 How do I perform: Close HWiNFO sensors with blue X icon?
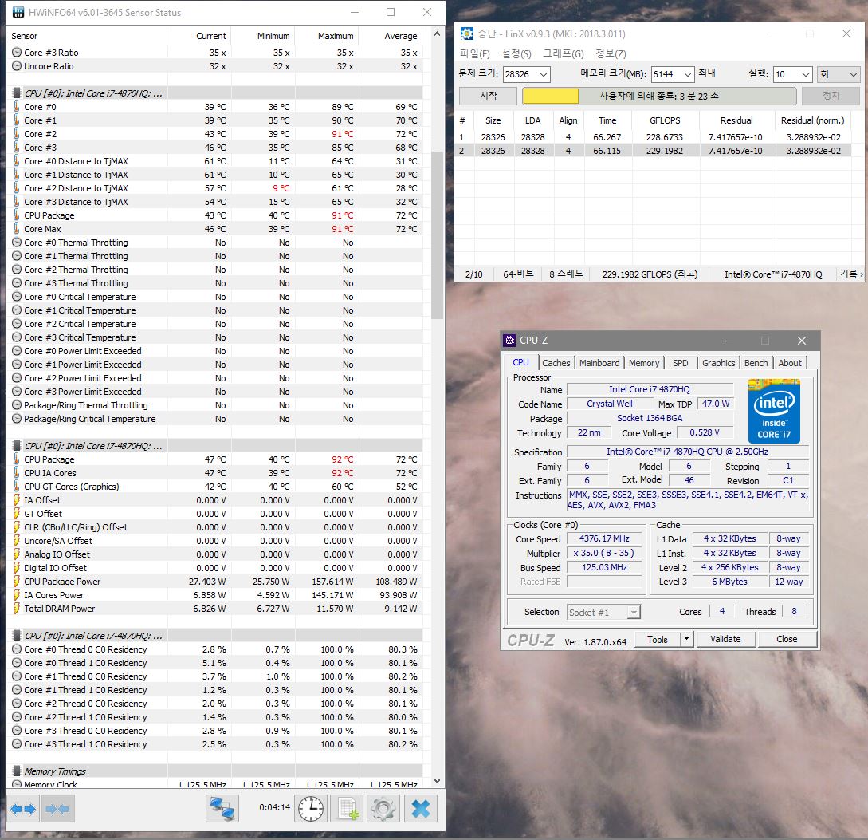421,809
